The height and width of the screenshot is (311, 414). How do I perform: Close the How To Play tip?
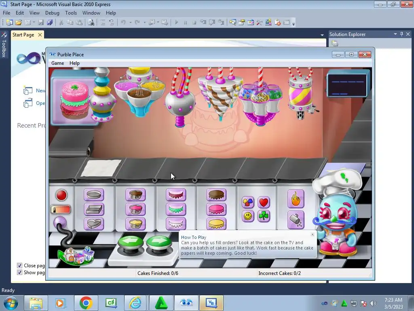[x=313, y=234]
